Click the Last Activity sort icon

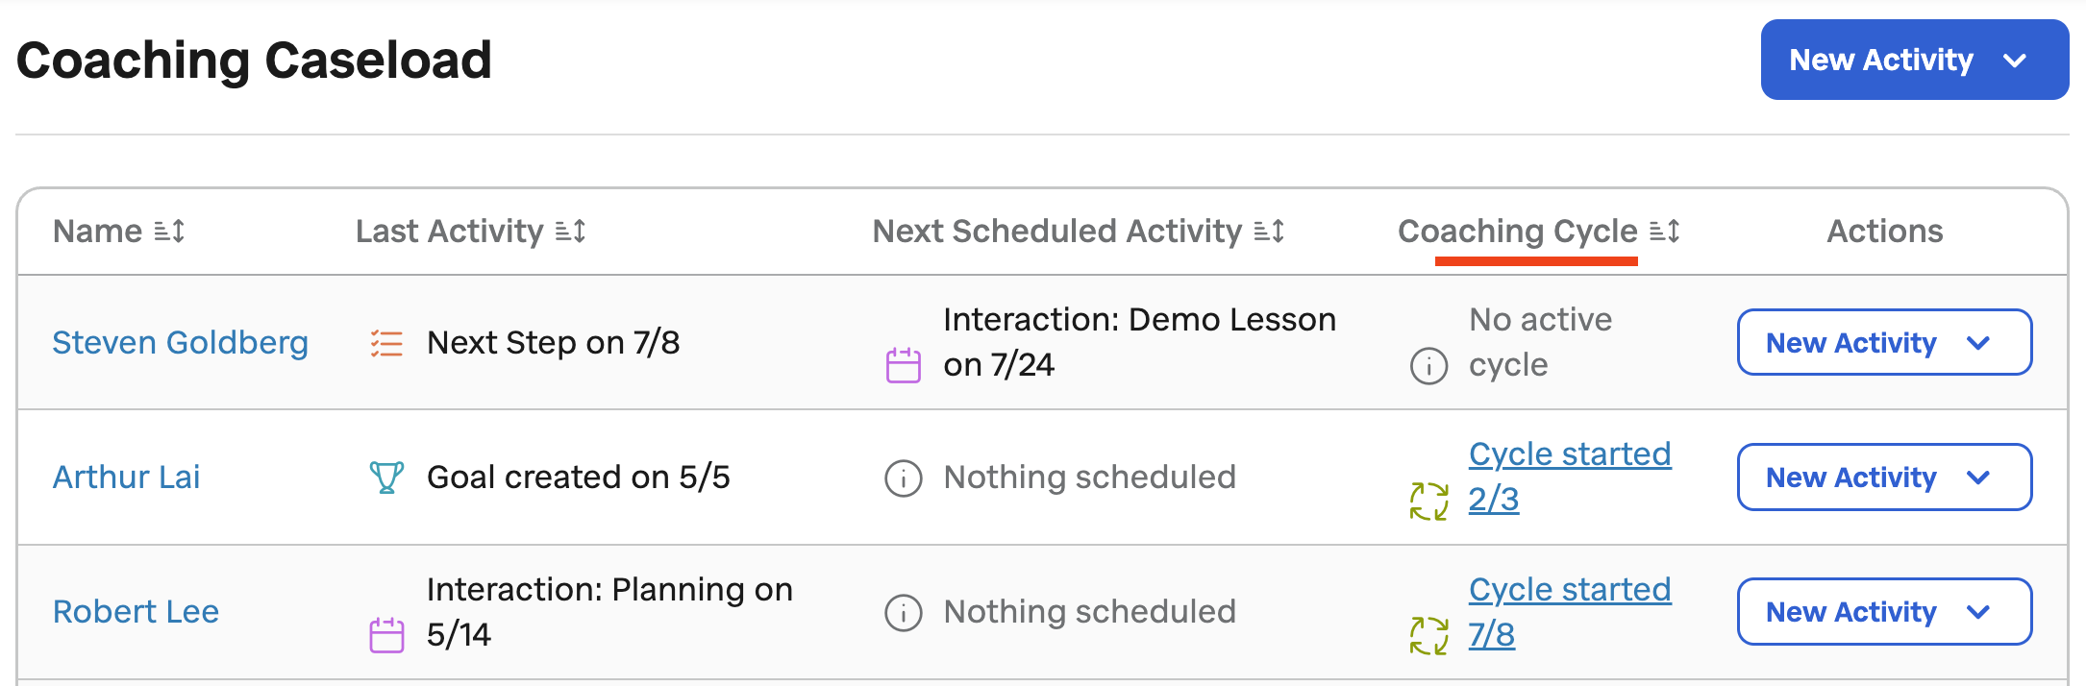pyautogui.click(x=571, y=232)
